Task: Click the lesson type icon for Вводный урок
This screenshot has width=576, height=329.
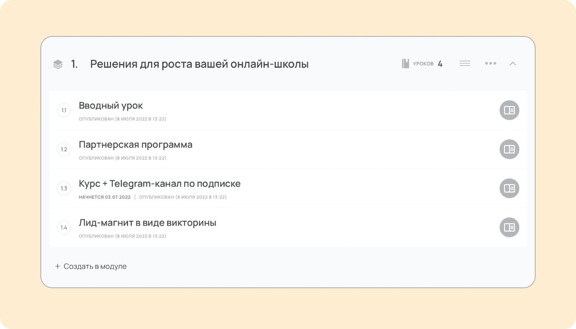Action: (509, 110)
